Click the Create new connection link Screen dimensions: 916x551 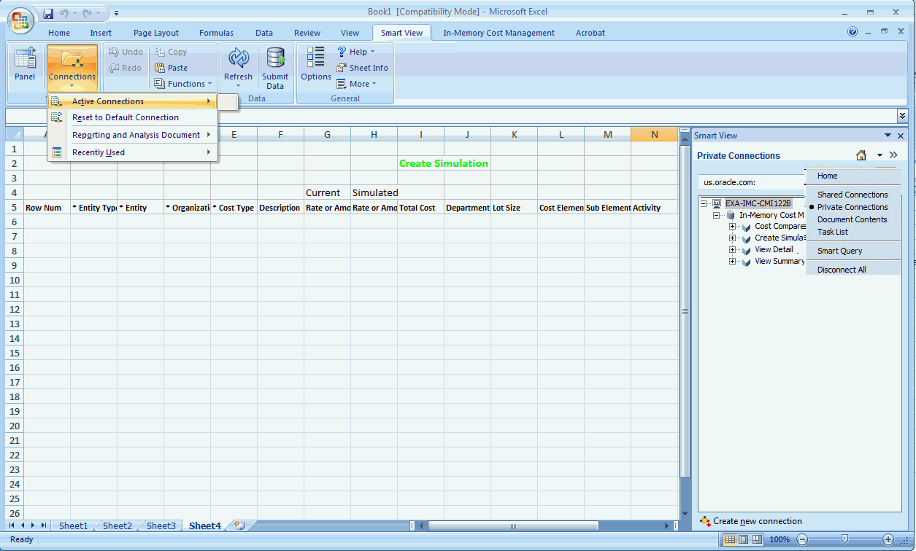pyautogui.click(x=758, y=521)
